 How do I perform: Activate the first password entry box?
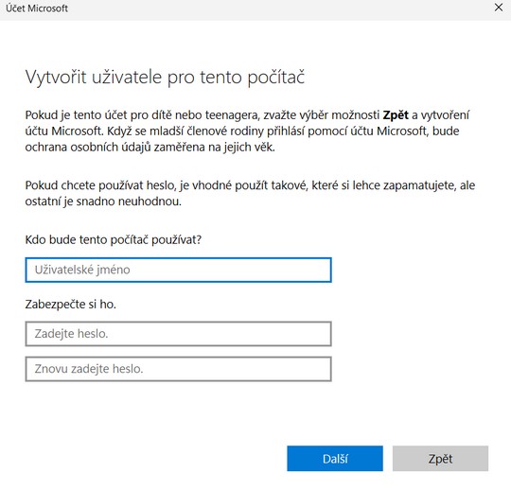click(178, 334)
